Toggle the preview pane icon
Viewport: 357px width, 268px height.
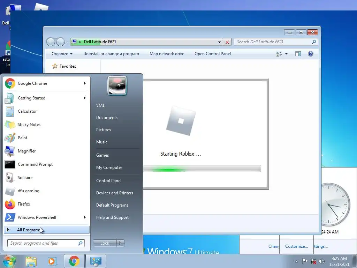(298, 54)
